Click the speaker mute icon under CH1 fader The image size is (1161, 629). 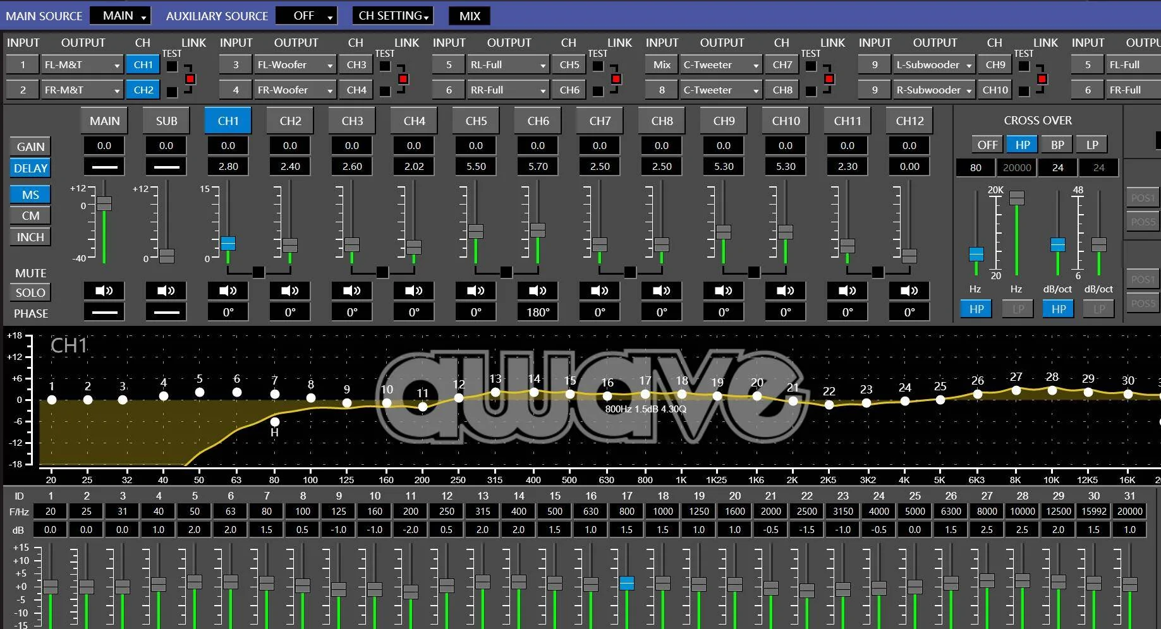[228, 291]
